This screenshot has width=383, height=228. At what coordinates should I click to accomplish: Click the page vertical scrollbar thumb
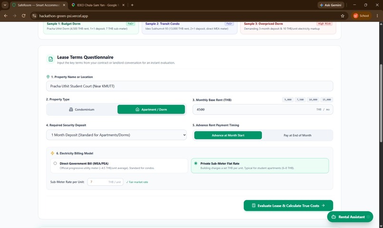(381, 103)
